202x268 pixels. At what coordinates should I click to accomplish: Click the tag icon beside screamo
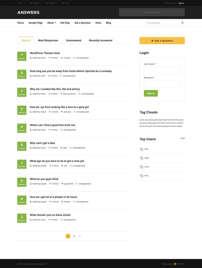pyautogui.click(x=61, y=58)
